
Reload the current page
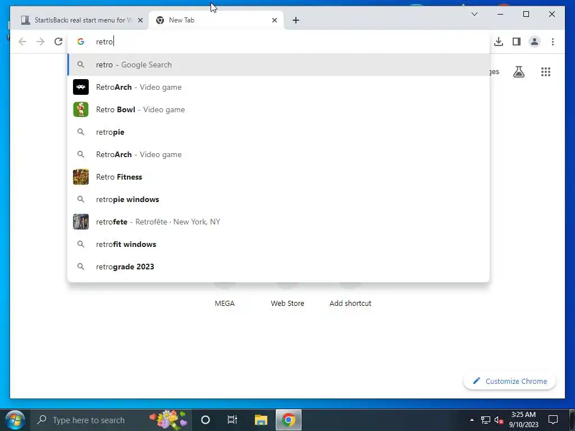coord(58,42)
